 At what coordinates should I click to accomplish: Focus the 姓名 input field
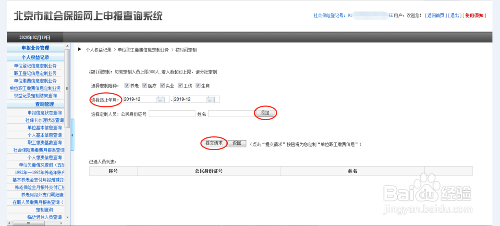click(231, 114)
